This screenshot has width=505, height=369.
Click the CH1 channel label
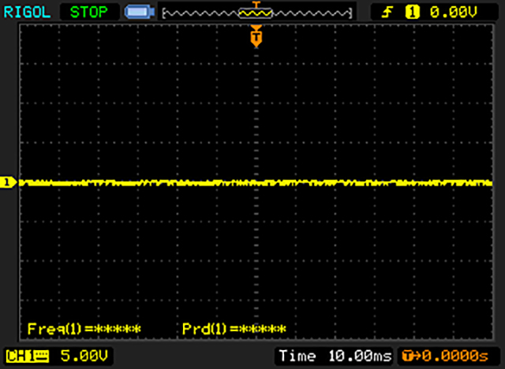coord(19,356)
